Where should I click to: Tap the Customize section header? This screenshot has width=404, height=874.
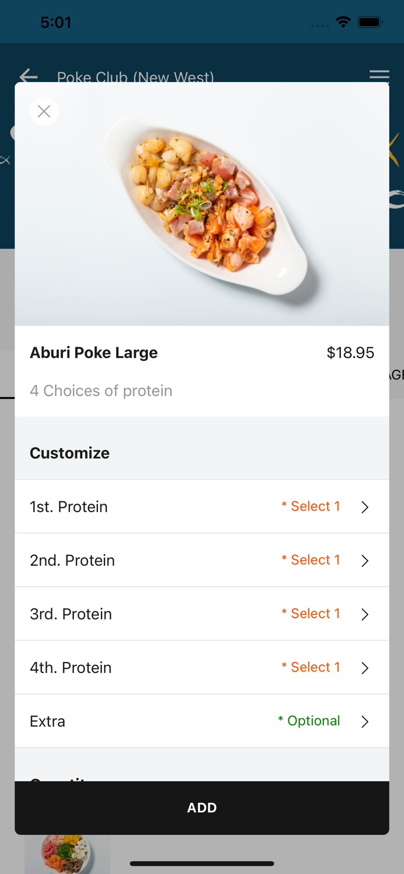tap(69, 453)
